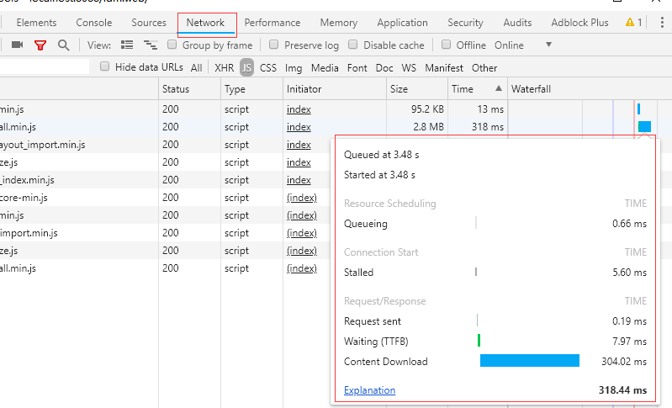Viewport: 672px width, 408px height.
Task: Click the yellow warning count icon
Action: (630, 22)
